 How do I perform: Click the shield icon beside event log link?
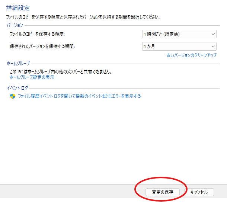tap(13, 96)
